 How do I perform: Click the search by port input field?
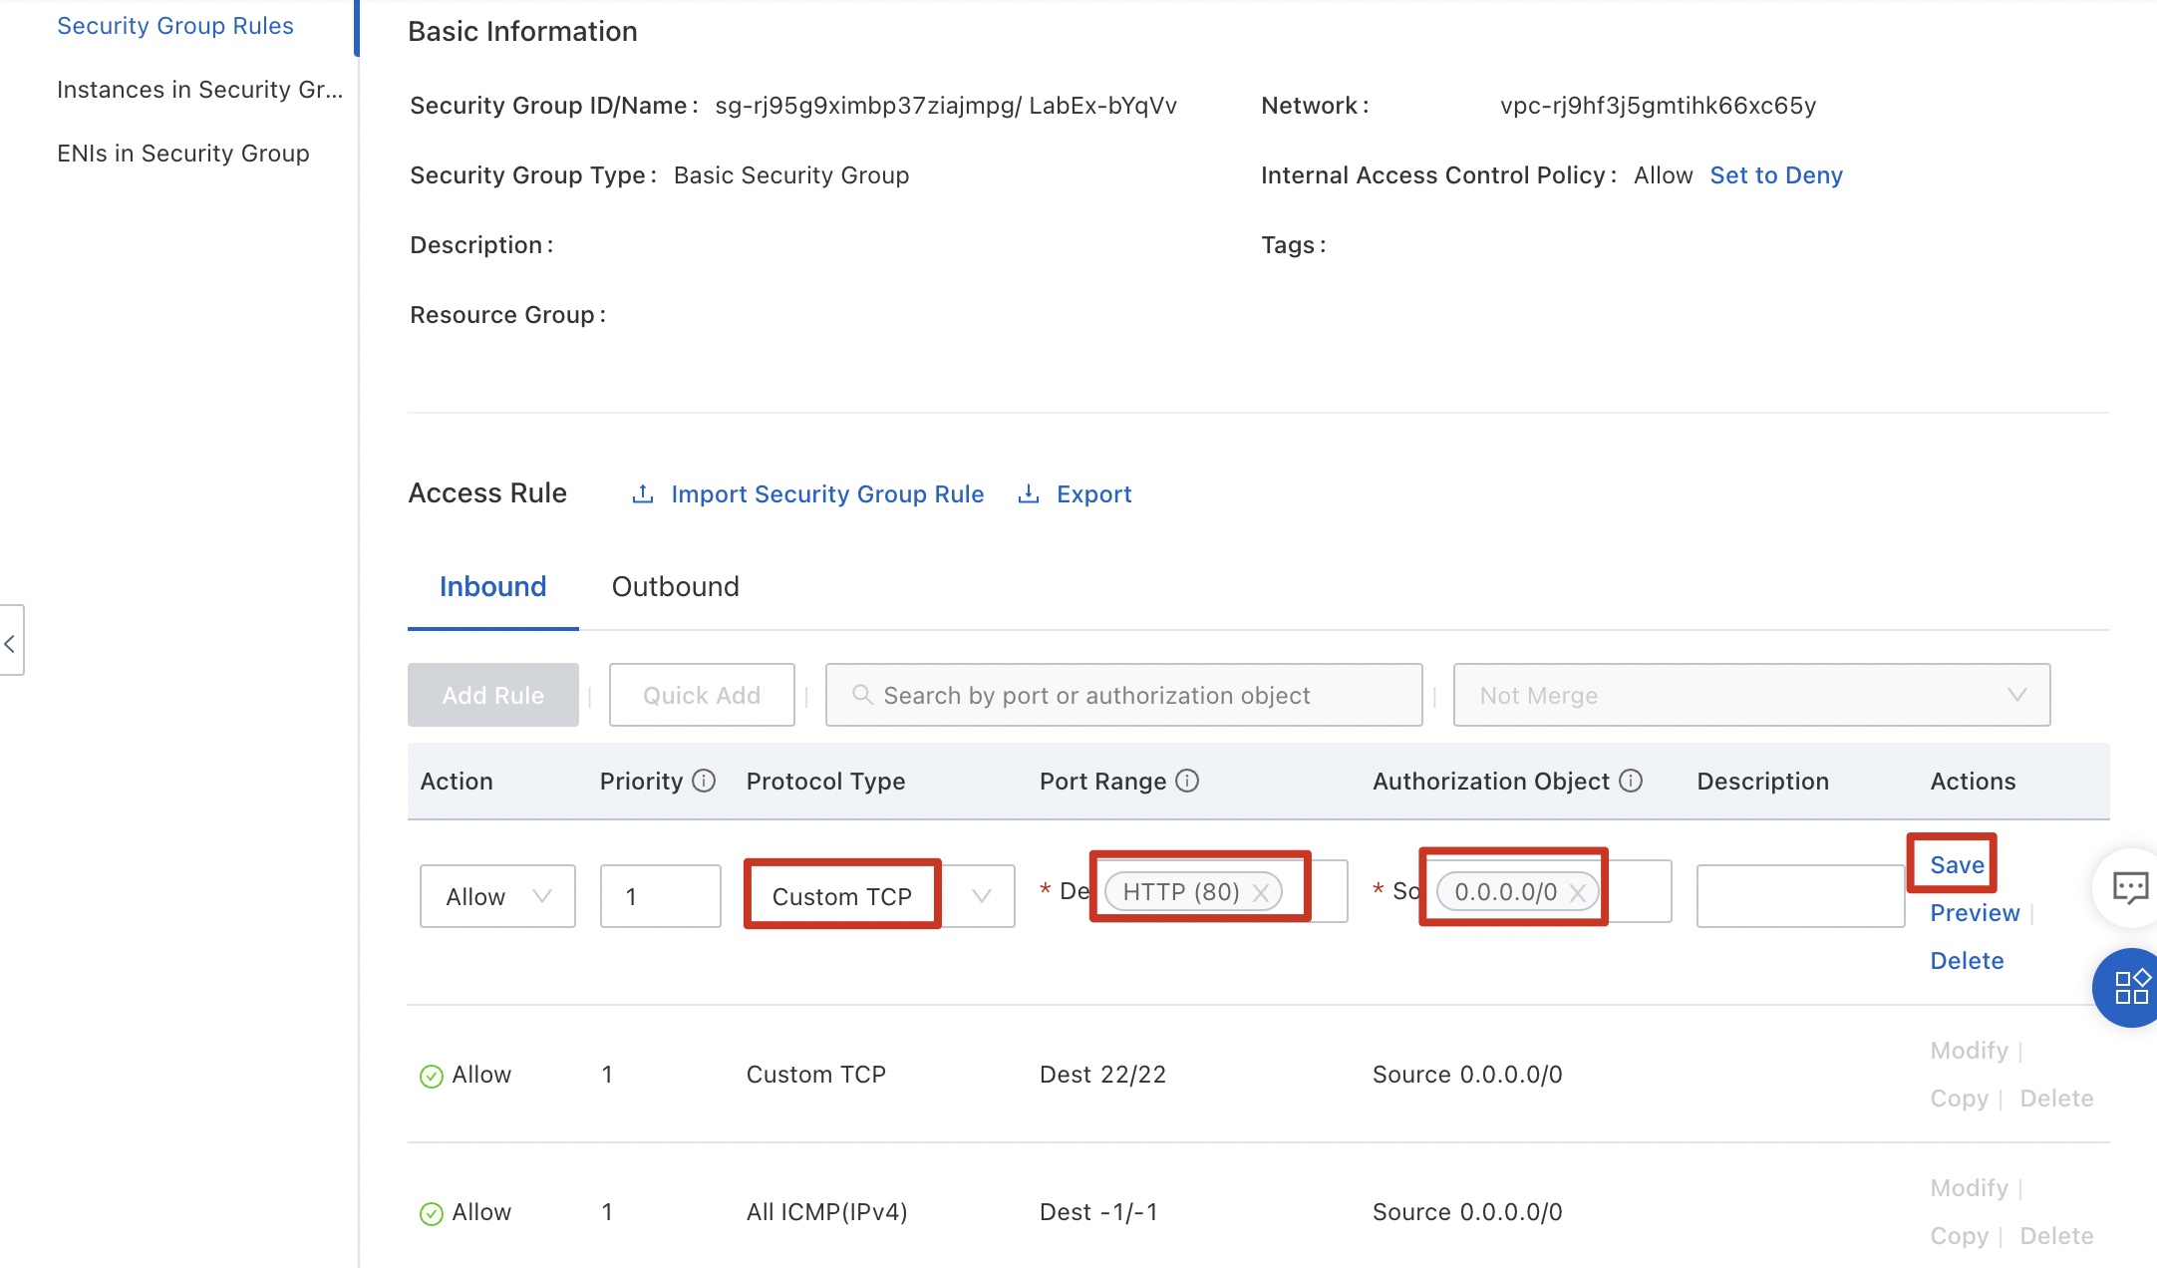pos(1124,695)
